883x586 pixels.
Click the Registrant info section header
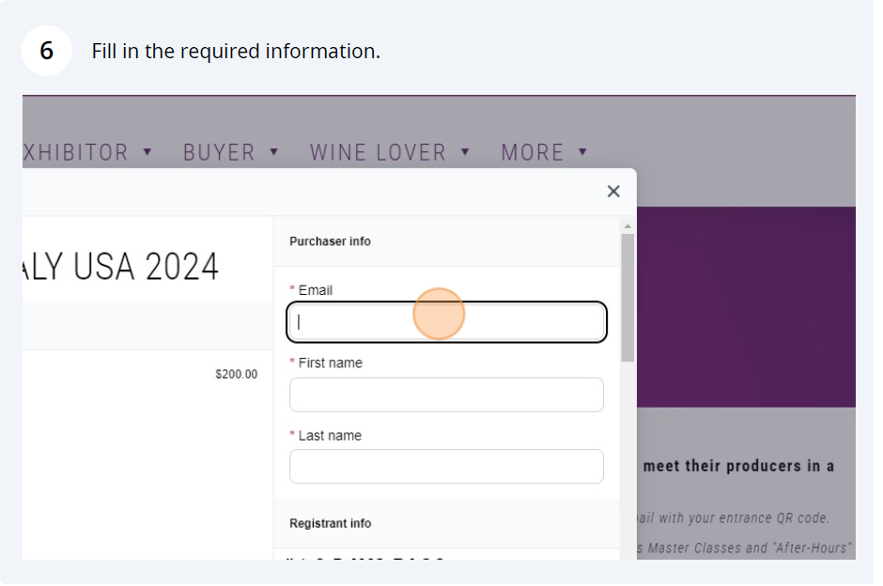pyautogui.click(x=330, y=523)
